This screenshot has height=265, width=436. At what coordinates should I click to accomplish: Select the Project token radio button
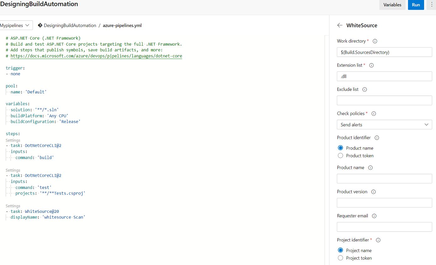pyautogui.click(x=340, y=258)
